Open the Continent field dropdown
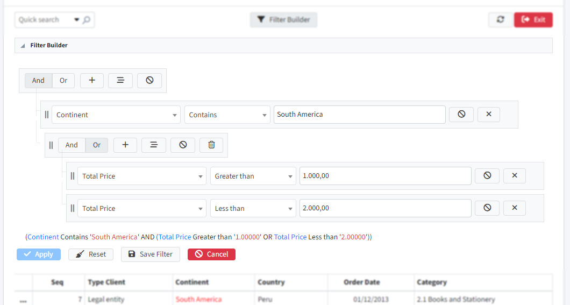 point(116,115)
